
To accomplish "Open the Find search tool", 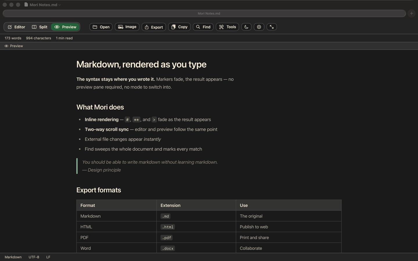I will 203,27.
